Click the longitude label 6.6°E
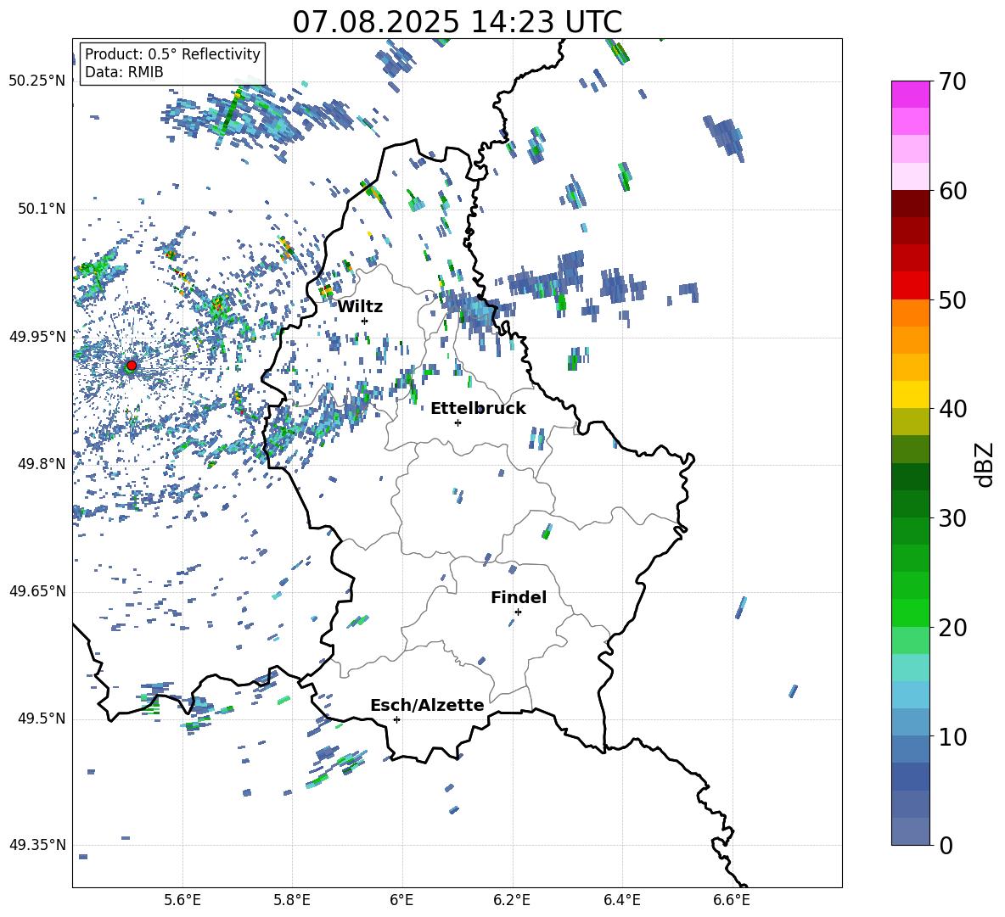 [732, 901]
